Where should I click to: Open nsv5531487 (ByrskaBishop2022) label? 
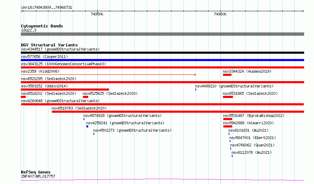tap(254, 116)
